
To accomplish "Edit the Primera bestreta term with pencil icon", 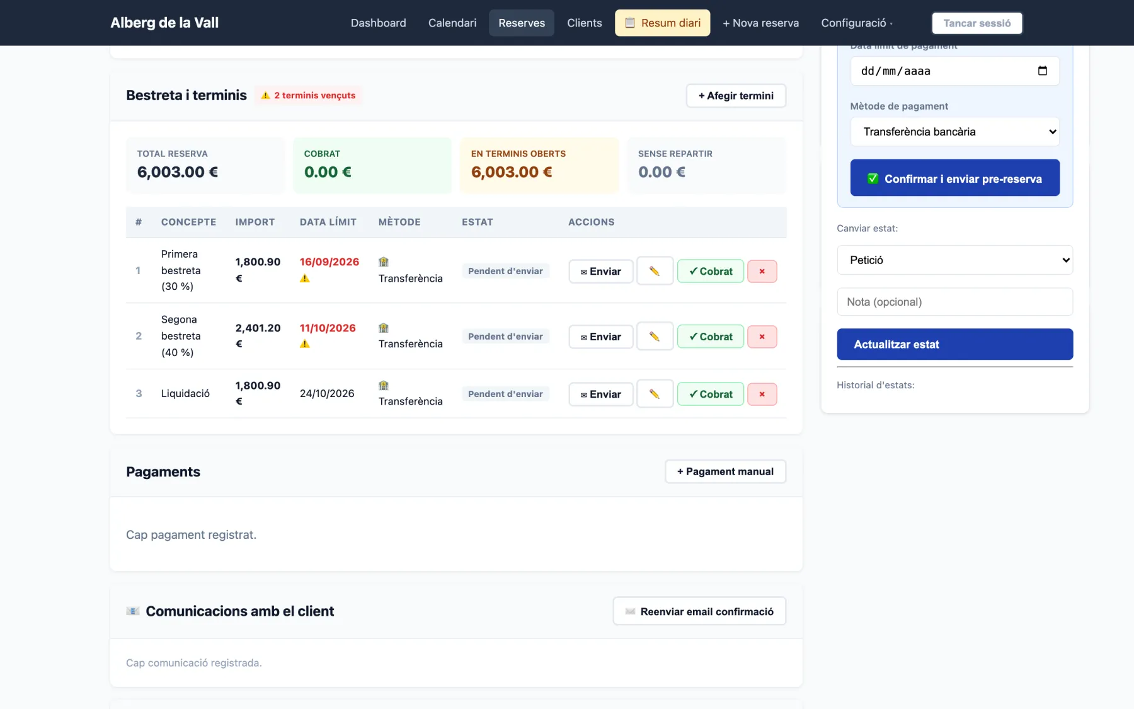I will pos(655,271).
